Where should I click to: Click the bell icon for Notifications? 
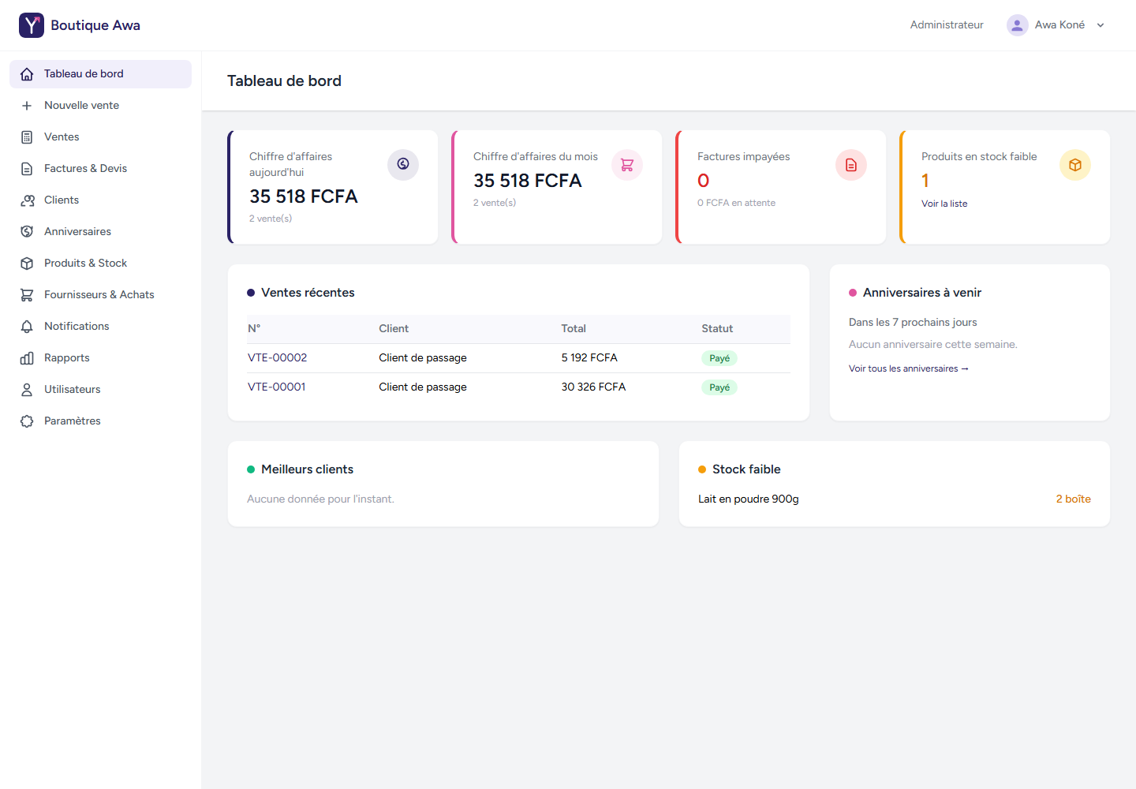[27, 327]
